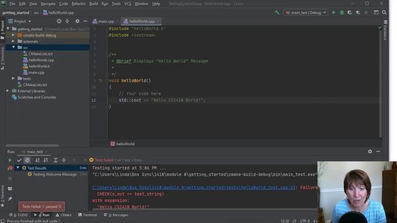Expand the tests folder

point(13,79)
